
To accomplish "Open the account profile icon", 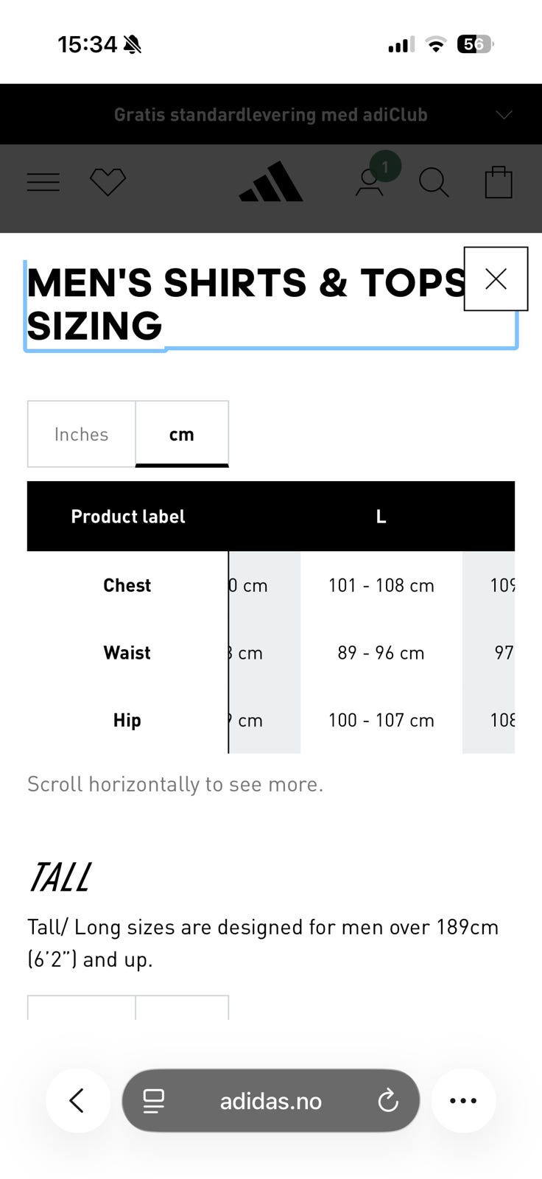I will [370, 183].
